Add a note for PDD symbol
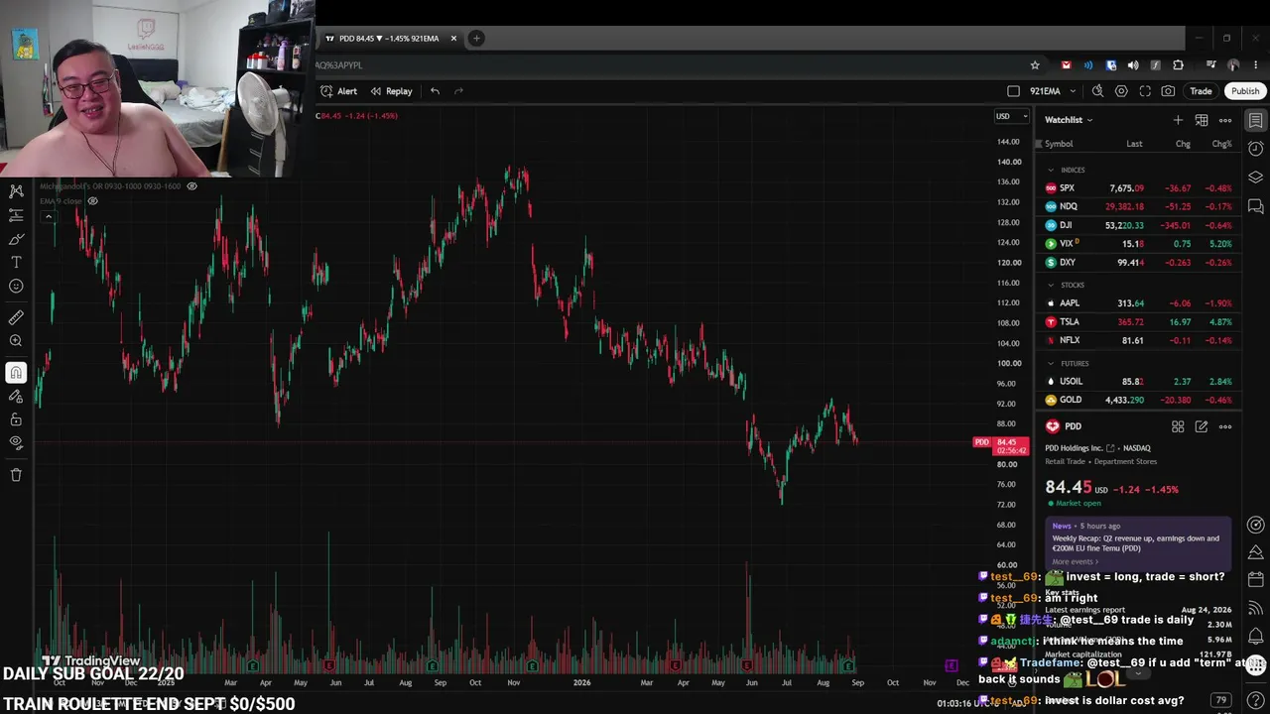The image size is (1270, 714). [1202, 426]
